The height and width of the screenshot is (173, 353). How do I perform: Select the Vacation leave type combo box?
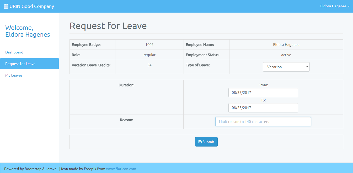(286, 67)
